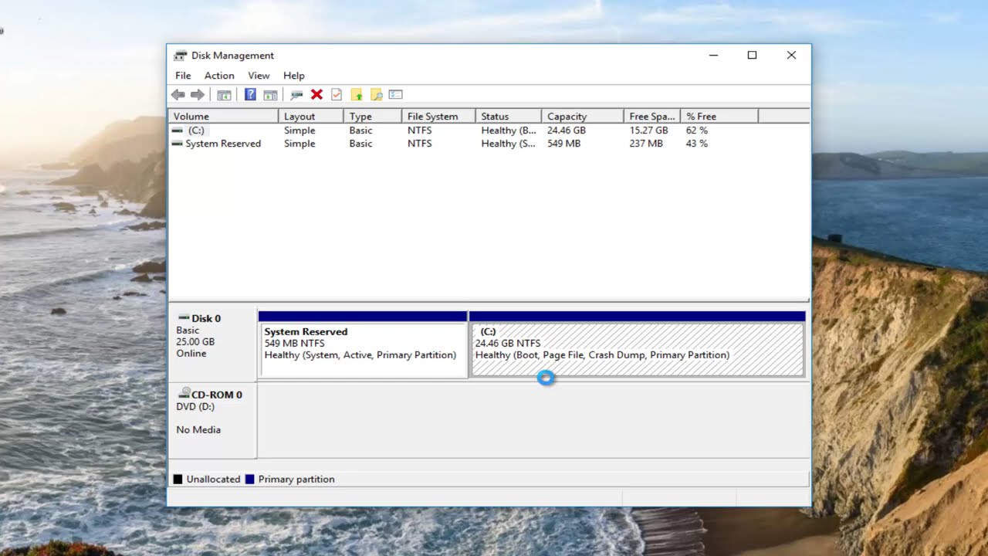The image size is (988, 556).
Task: Sort by the Layout column header
Action: [311, 116]
